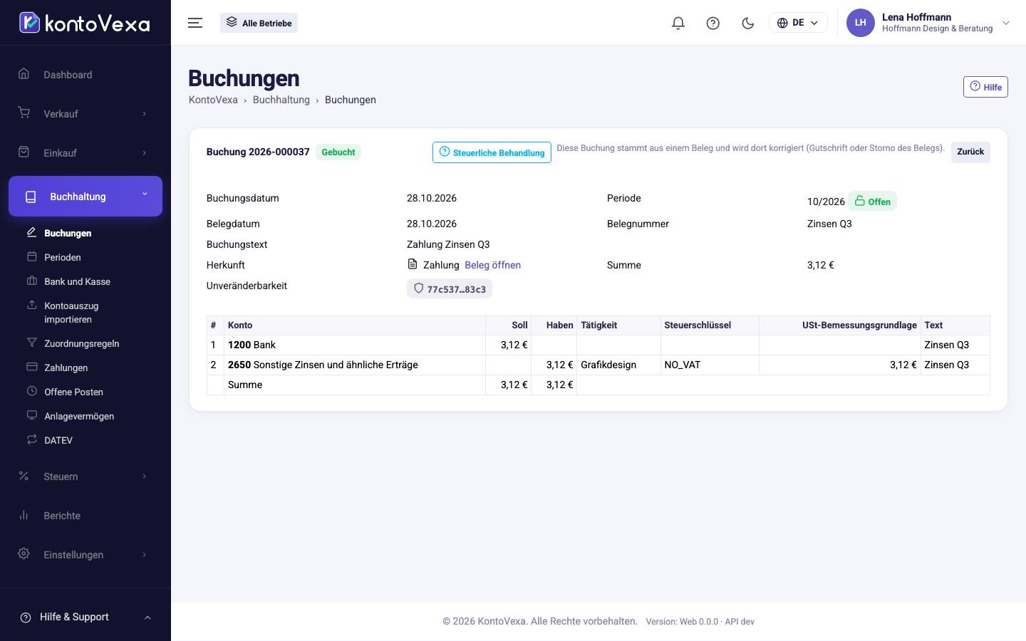Select the 2650 Sonstige Zinsen account cell
This screenshot has width=1026, height=641.
(x=355, y=365)
